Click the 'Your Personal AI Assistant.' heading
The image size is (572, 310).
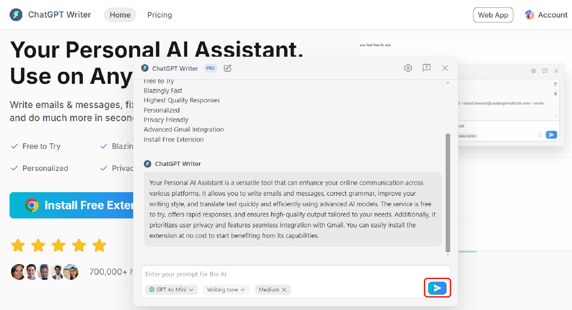tap(157, 49)
